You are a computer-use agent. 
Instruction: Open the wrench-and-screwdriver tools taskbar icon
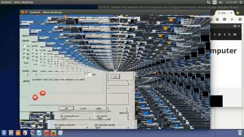[x=32, y=133]
